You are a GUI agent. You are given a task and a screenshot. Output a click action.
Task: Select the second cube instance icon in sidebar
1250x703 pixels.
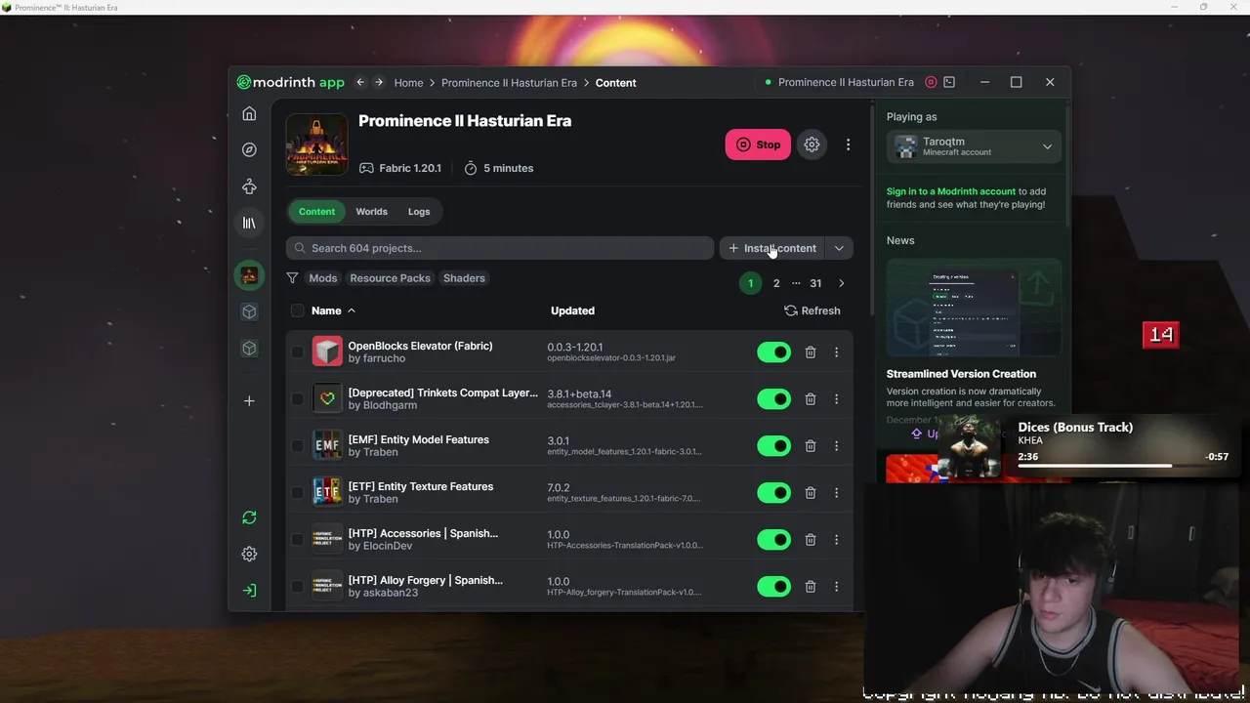(249, 348)
